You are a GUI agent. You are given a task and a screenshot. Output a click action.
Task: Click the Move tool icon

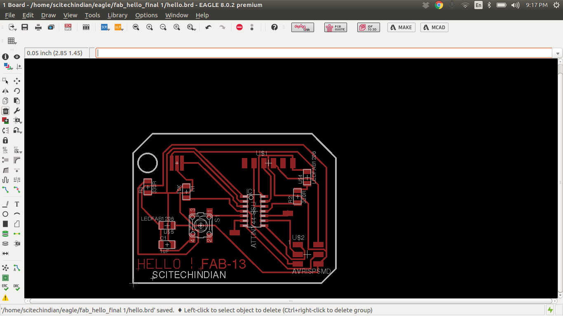click(x=17, y=81)
